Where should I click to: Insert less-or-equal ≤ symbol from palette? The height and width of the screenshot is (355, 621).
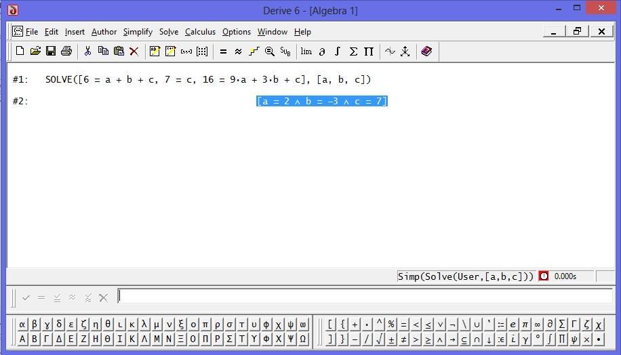(x=428, y=325)
